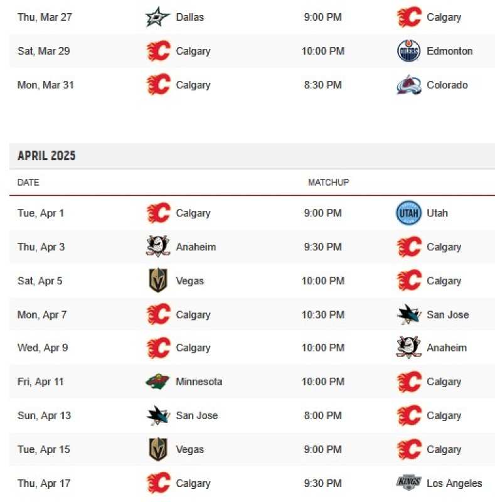Click the Vegas Golden Knights logo on Apr 5
This screenshot has width=495, height=502.
(158, 280)
